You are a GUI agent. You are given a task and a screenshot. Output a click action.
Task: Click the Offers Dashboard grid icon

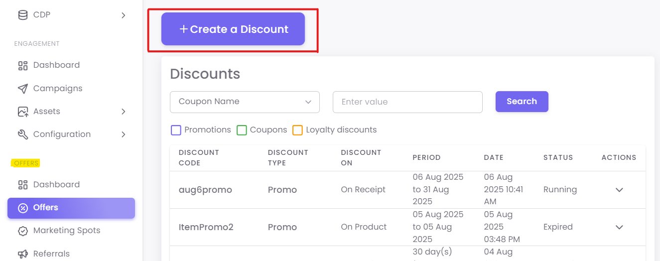pyautogui.click(x=23, y=185)
